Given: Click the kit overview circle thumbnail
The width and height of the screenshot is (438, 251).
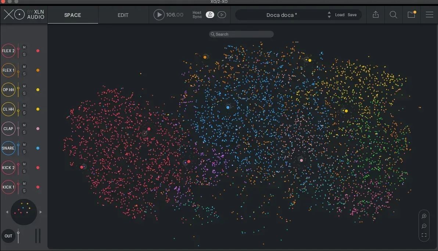Looking at the screenshot, I should [24, 212].
